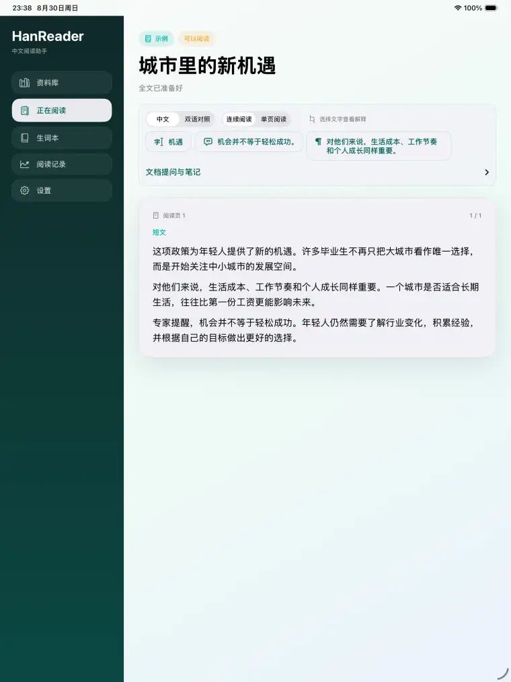Click the title 城市里的新机遇
Screen dimensions: 511x682
pos(208,66)
